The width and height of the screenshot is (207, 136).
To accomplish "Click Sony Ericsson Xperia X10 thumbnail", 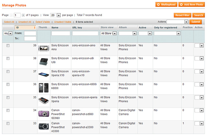I will [x=44, y=75].
